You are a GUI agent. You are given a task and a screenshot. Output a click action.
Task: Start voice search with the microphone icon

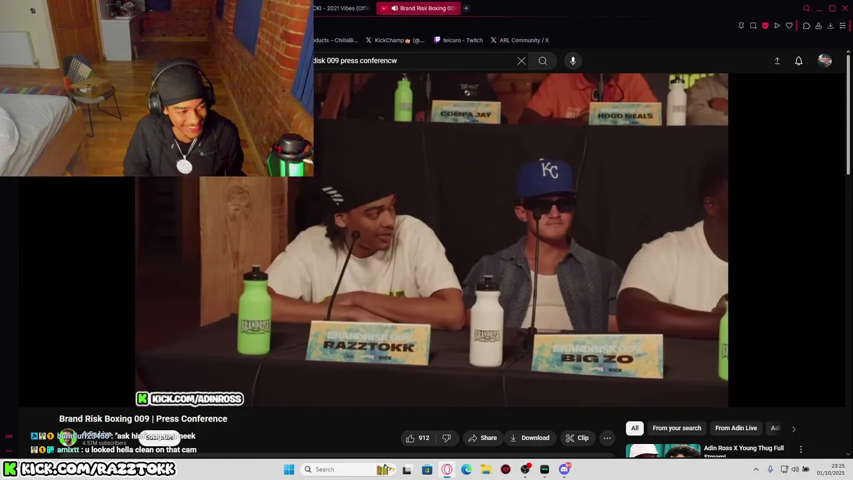tap(572, 61)
